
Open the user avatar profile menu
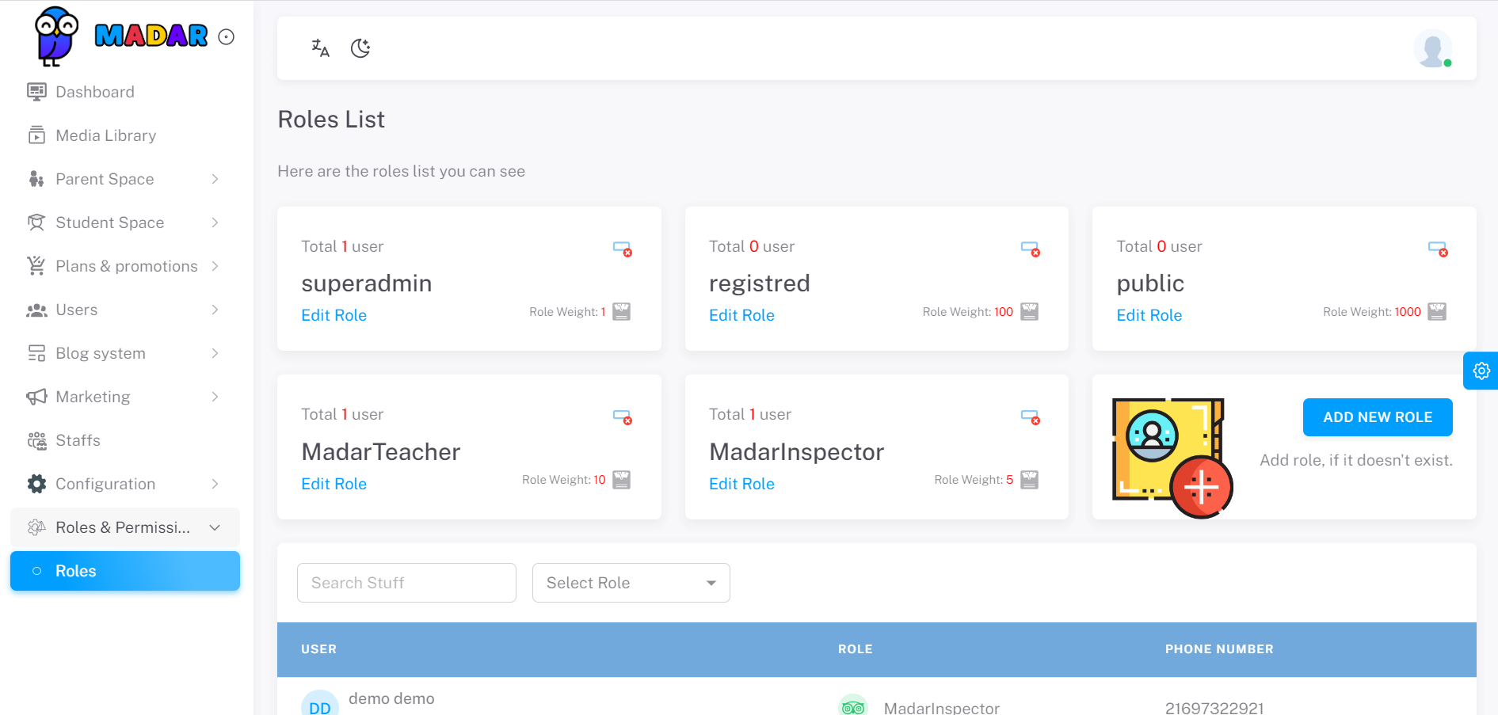[x=1432, y=49]
